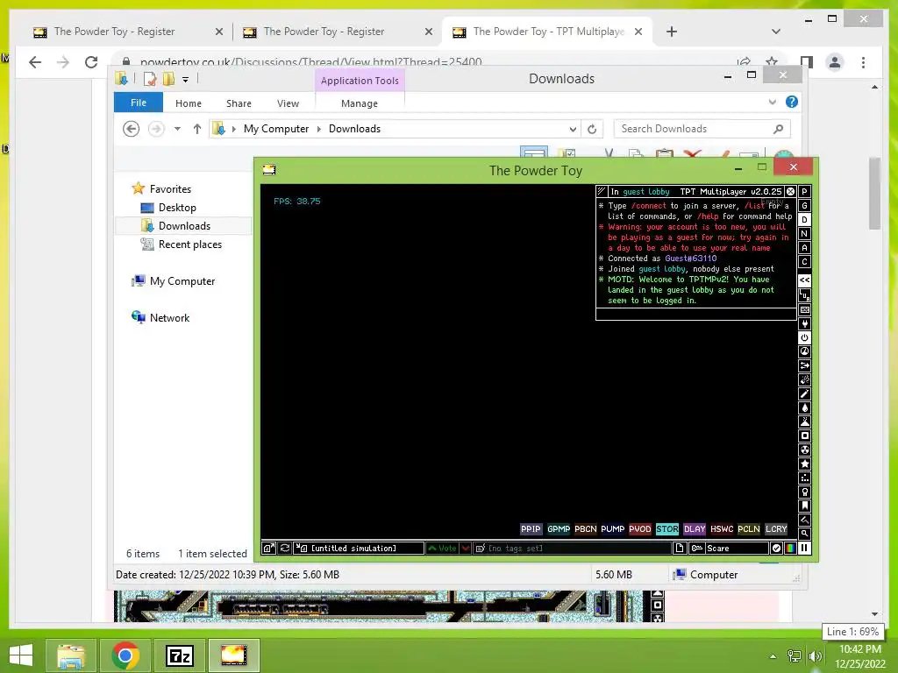Open the Powders pile menu icon
The width and height of the screenshot is (898, 673).
click(x=804, y=422)
